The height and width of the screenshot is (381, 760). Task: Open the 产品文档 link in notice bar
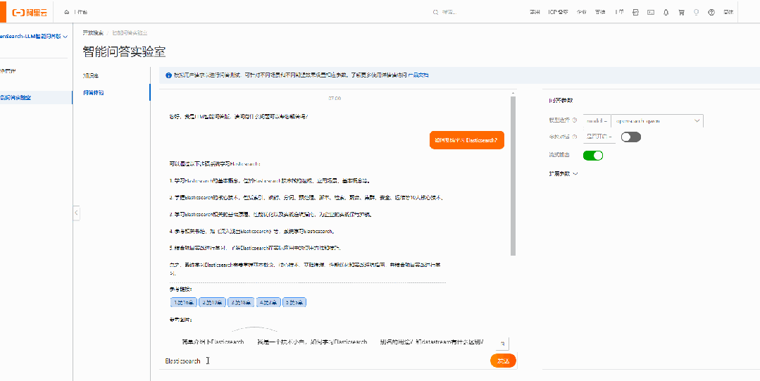(418, 75)
